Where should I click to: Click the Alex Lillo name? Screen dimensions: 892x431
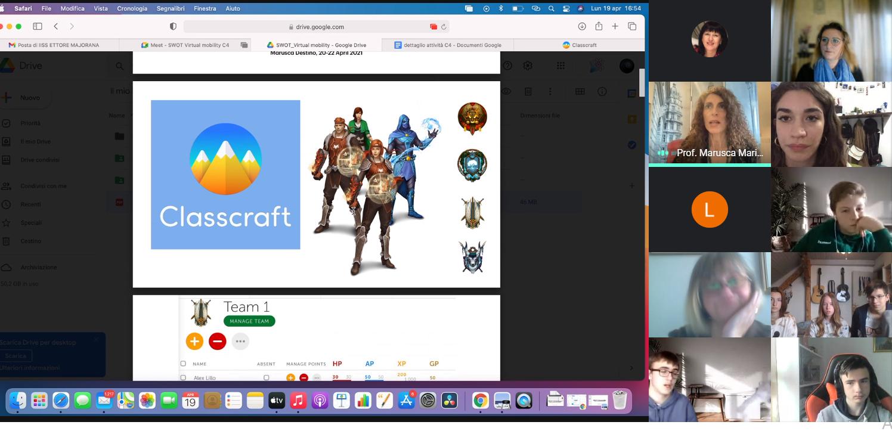click(x=205, y=378)
